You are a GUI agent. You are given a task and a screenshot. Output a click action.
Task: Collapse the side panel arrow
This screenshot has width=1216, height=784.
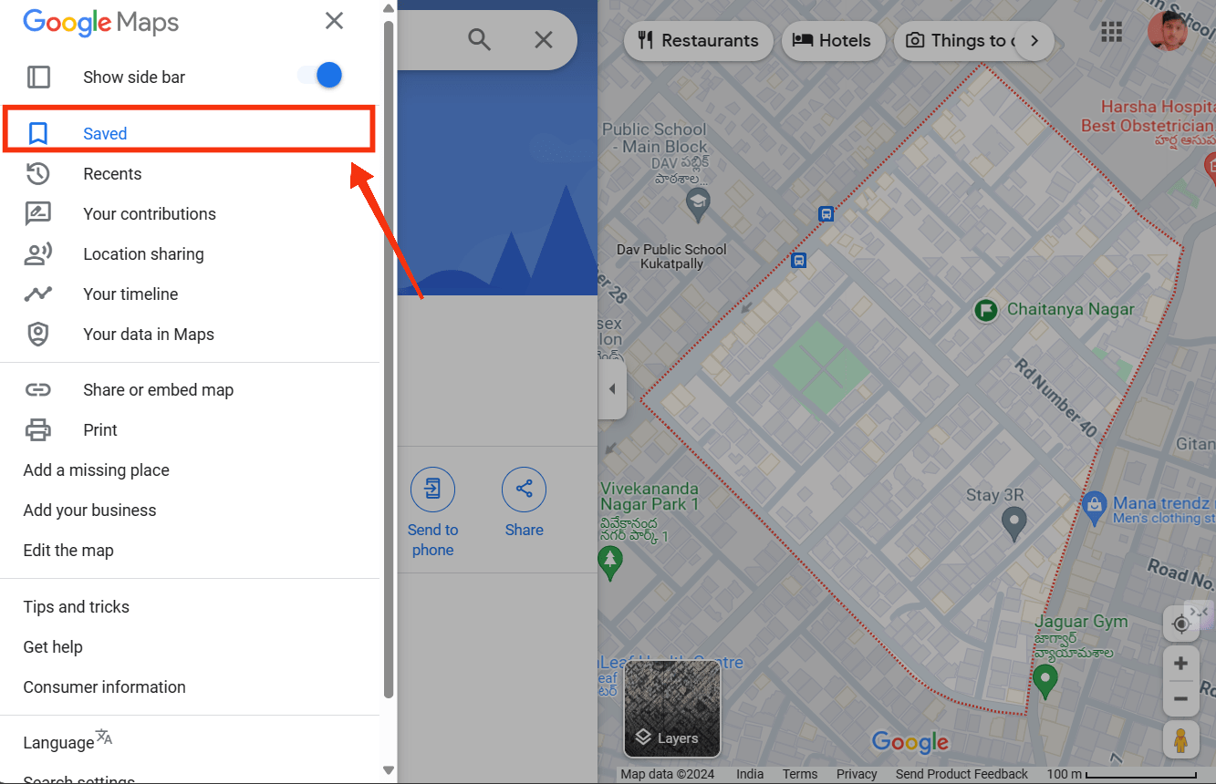[612, 389]
